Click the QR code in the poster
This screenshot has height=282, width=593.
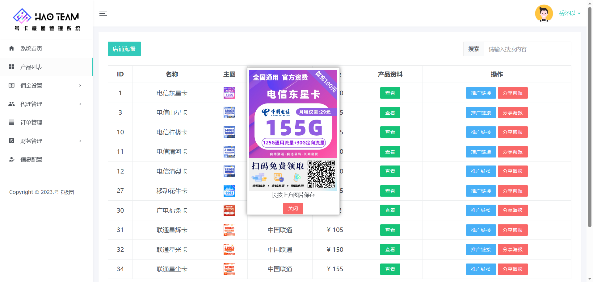[x=322, y=174]
